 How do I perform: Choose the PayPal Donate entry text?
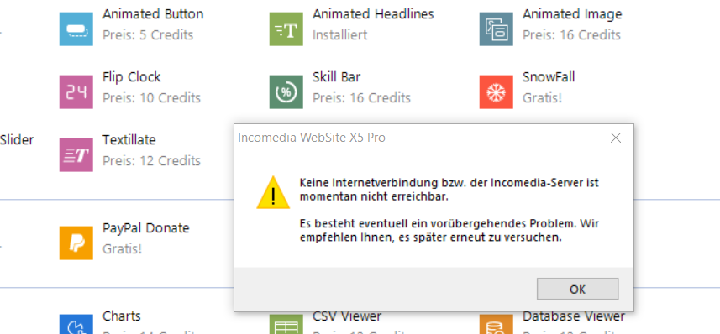click(x=146, y=228)
